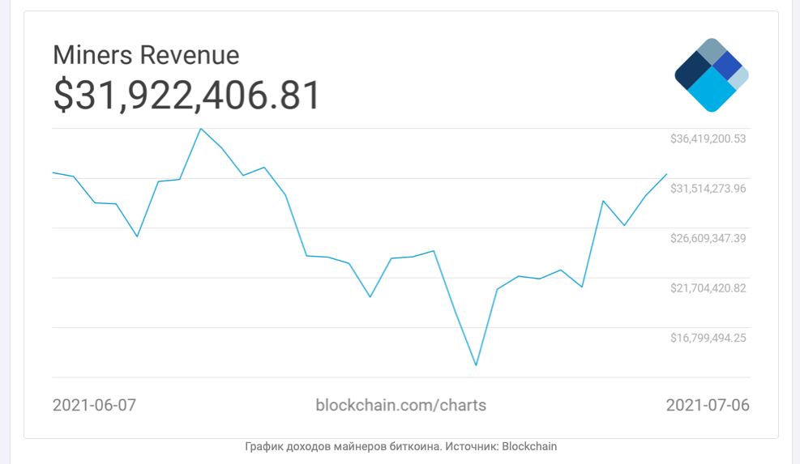Click the $21,704,420.82 axis label

pyautogui.click(x=708, y=287)
